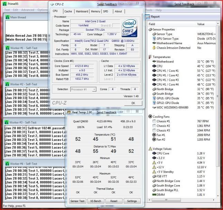Click the Intel Core 2 Quad logo
The width and height of the screenshot is (223, 210).
click(130, 28)
